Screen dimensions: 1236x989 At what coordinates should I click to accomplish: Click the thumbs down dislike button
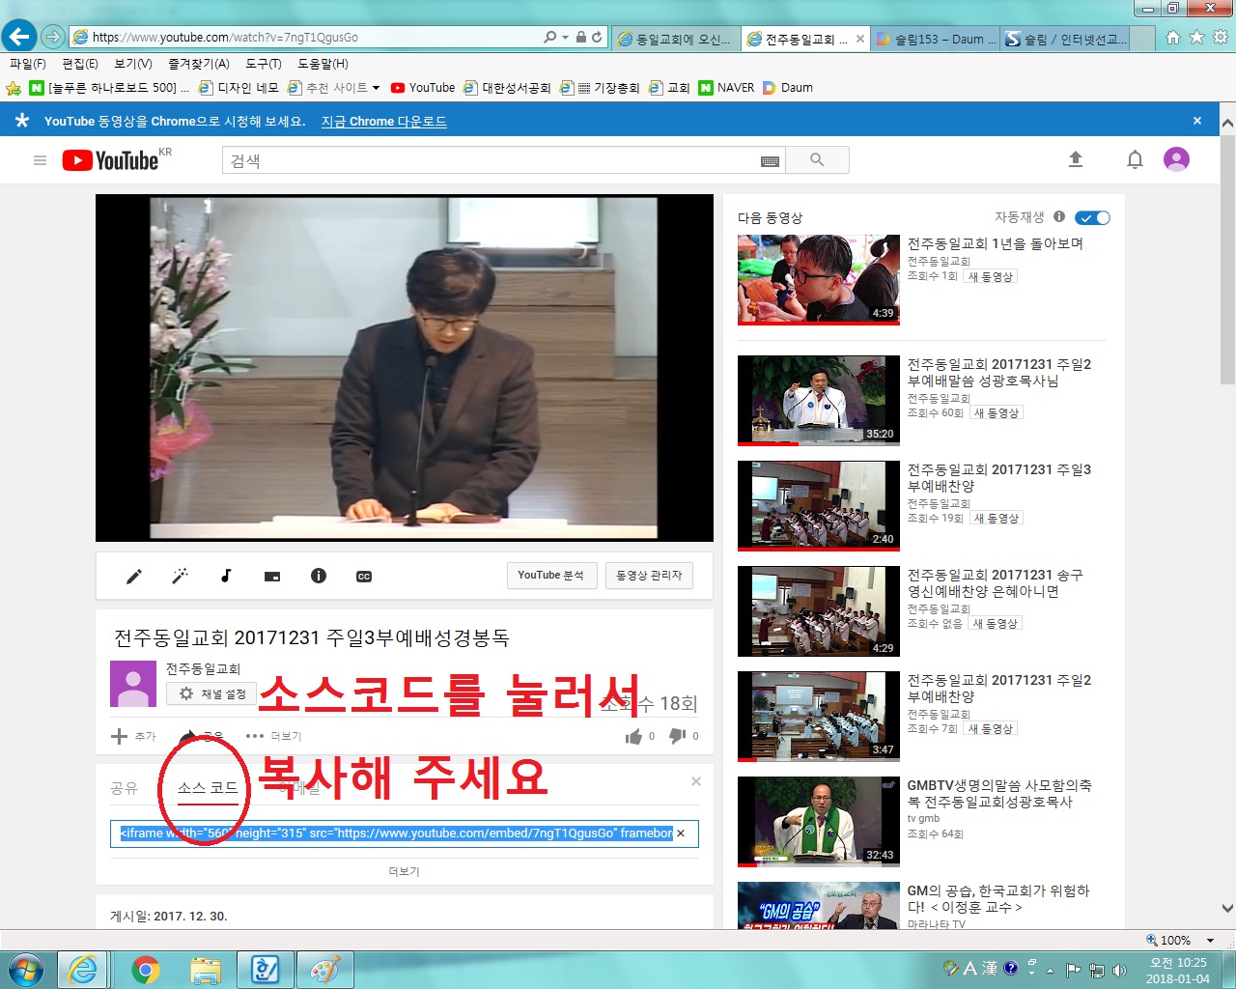click(678, 737)
